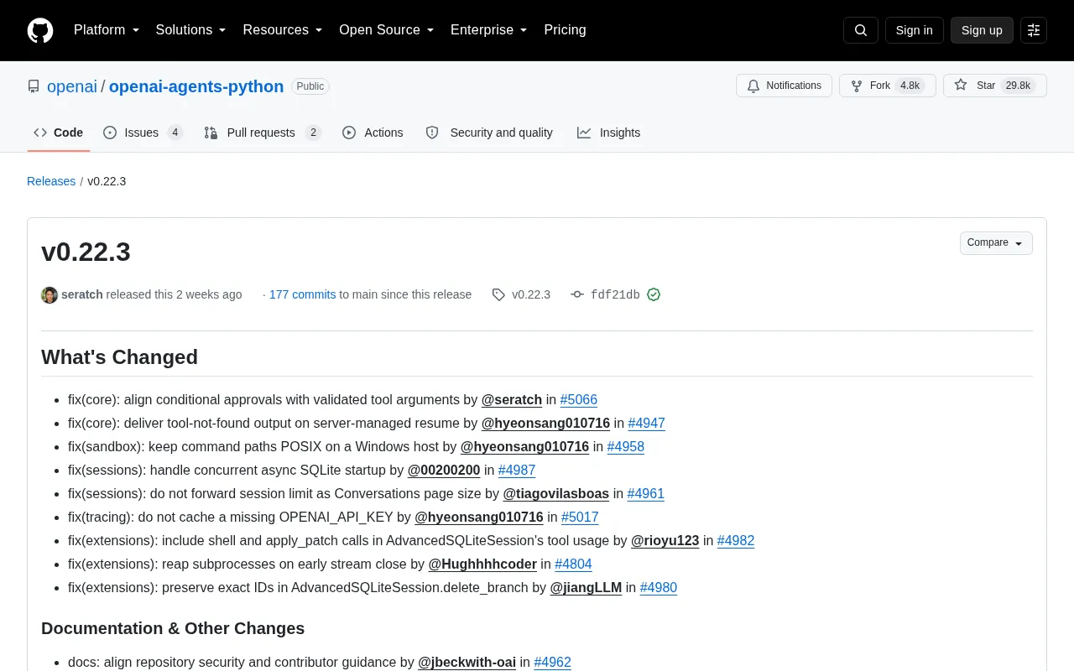Screen dimensions: 1074x671
Task: Open Security and quality tab
Action: [x=489, y=133]
